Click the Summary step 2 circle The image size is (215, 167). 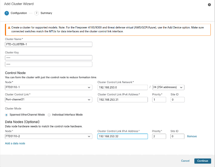(37, 13)
